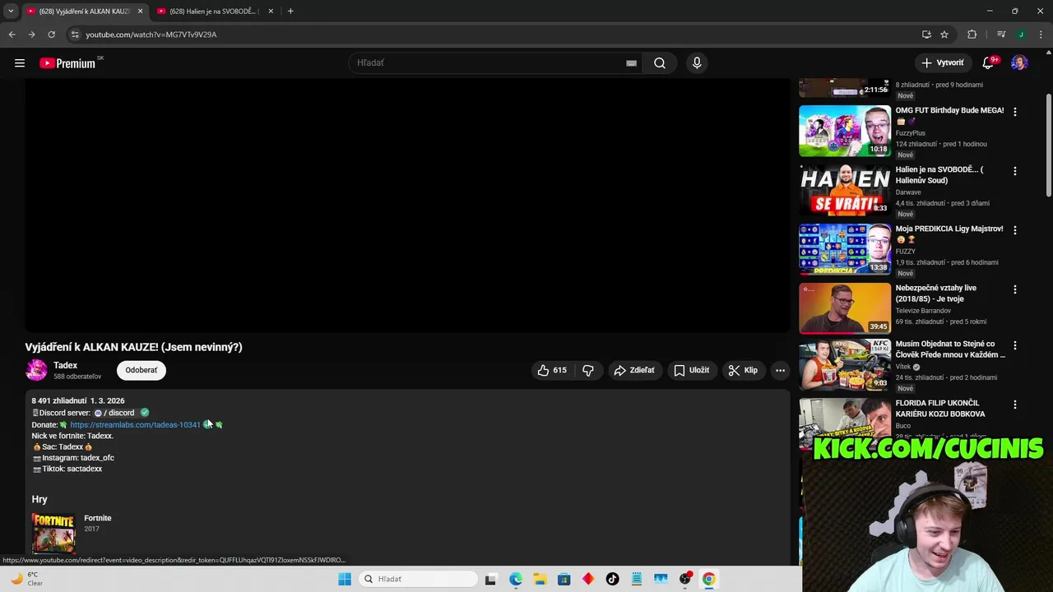Like the video with thumbs-up 615
The width and height of the screenshot is (1053, 592).
click(552, 370)
